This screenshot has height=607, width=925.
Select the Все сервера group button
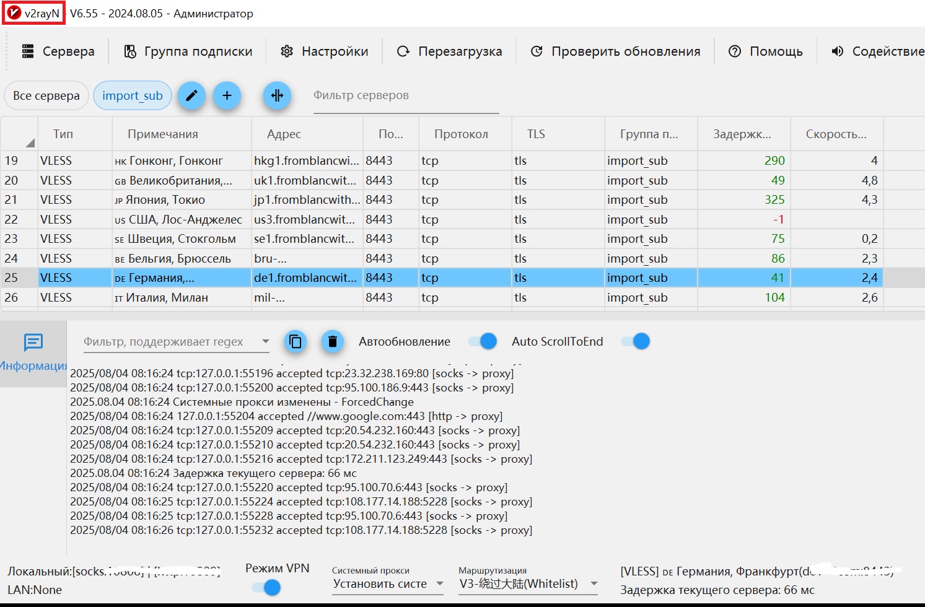tap(46, 95)
